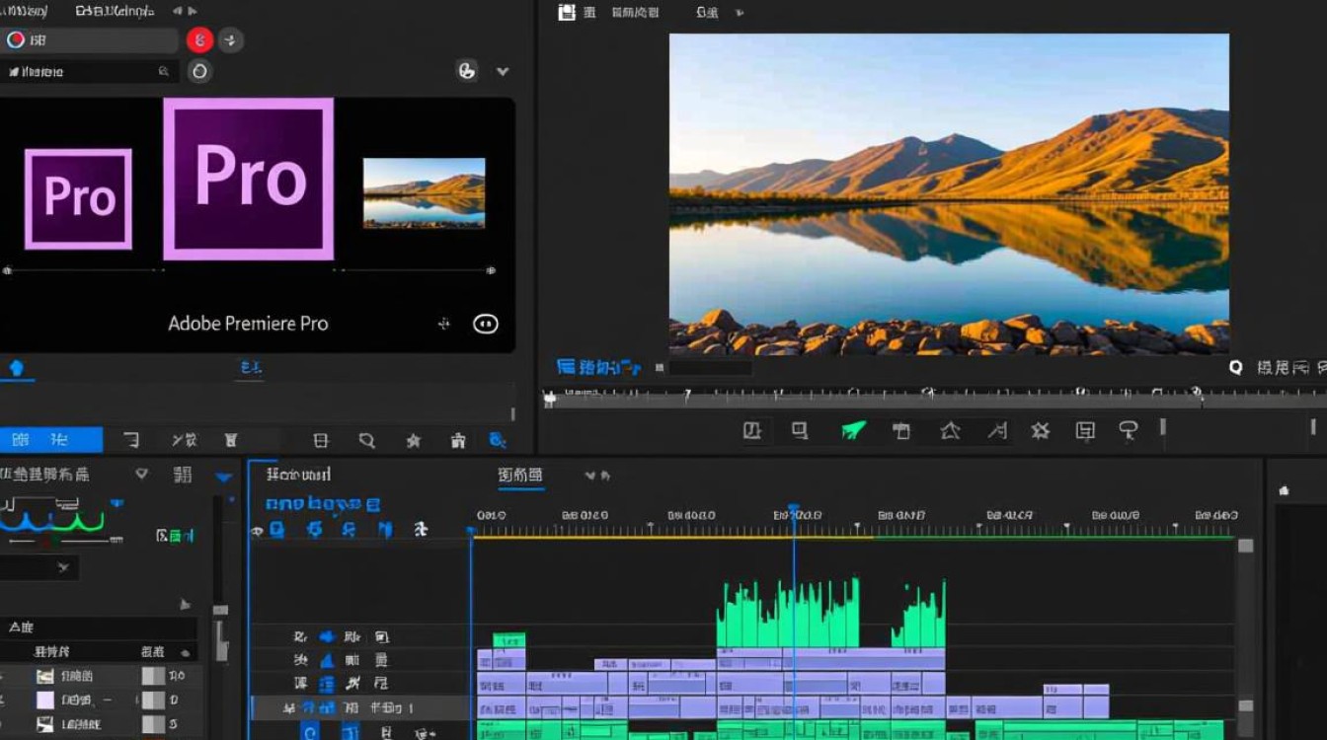Toggle the blue button in the third track header row
Image resolution: width=1327 pixels, height=740 pixels.
pos(327,683)
